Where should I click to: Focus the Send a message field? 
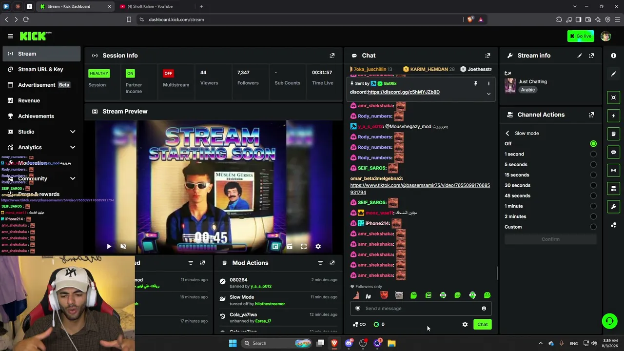coord(420,308)
